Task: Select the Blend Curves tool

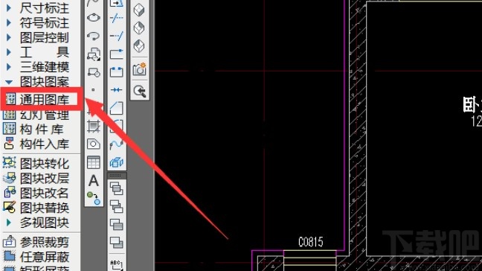Action: tap(117, 144)
